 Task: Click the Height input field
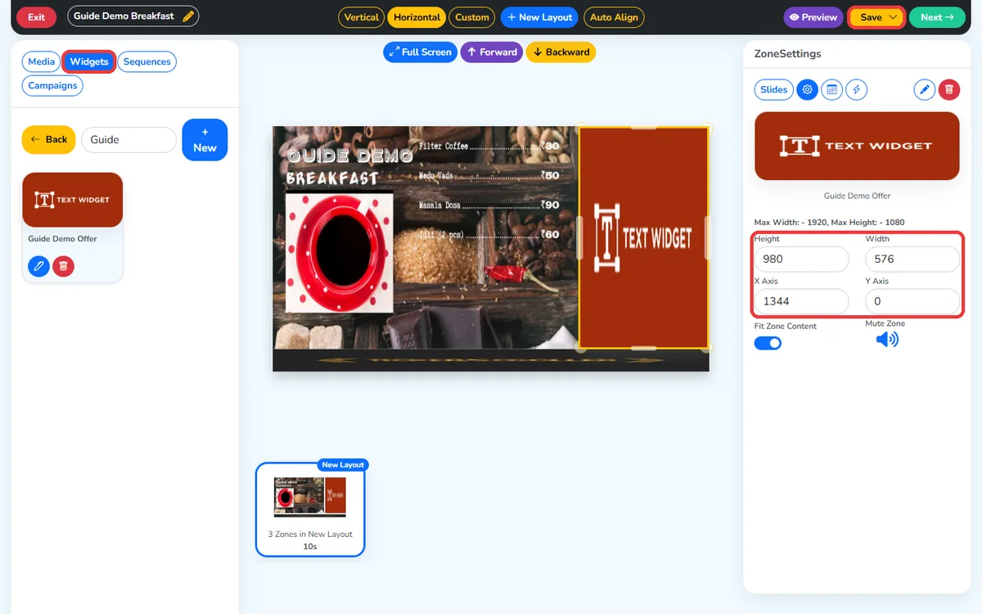point(802,259)
